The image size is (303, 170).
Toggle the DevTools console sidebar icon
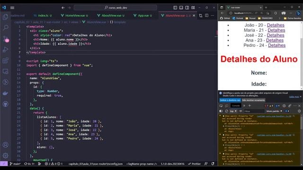tap(221, 111)
